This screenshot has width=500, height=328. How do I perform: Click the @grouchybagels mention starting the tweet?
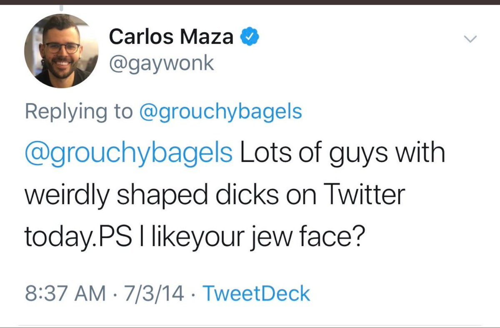tap(129, 154)
